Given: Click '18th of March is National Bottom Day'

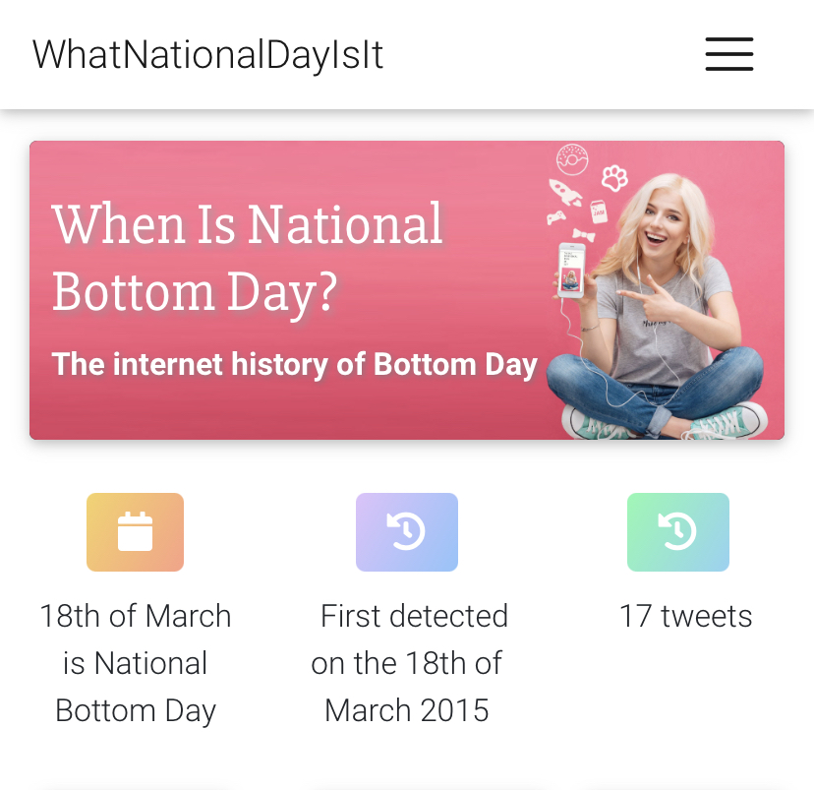Looking at the screenshot, I should click(135, 663).
